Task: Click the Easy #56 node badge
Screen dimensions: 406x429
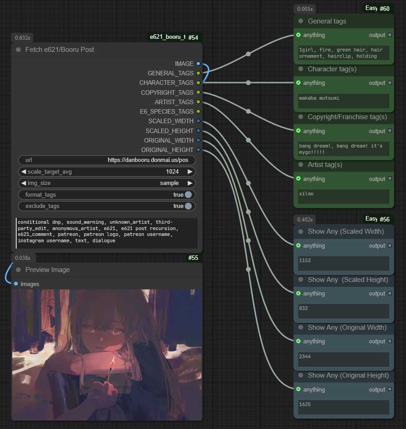Action: pos(377,219)
